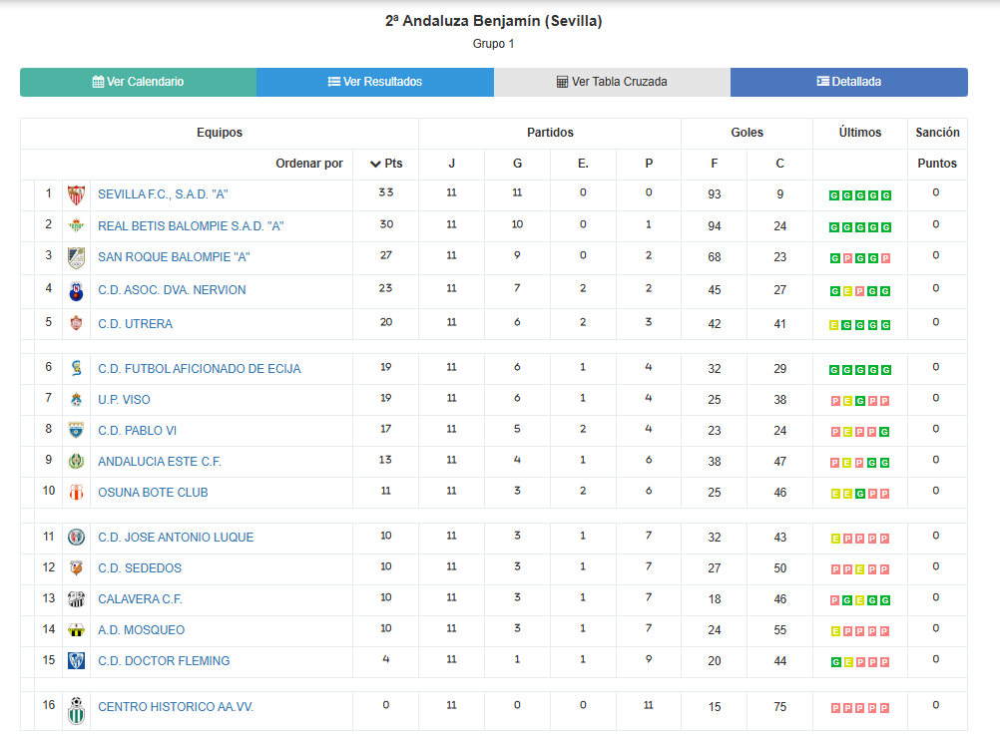The height and width of the screenshot is (734, 1000).
Task: Open U.P. VISO team link
Action: coord(124,400)
